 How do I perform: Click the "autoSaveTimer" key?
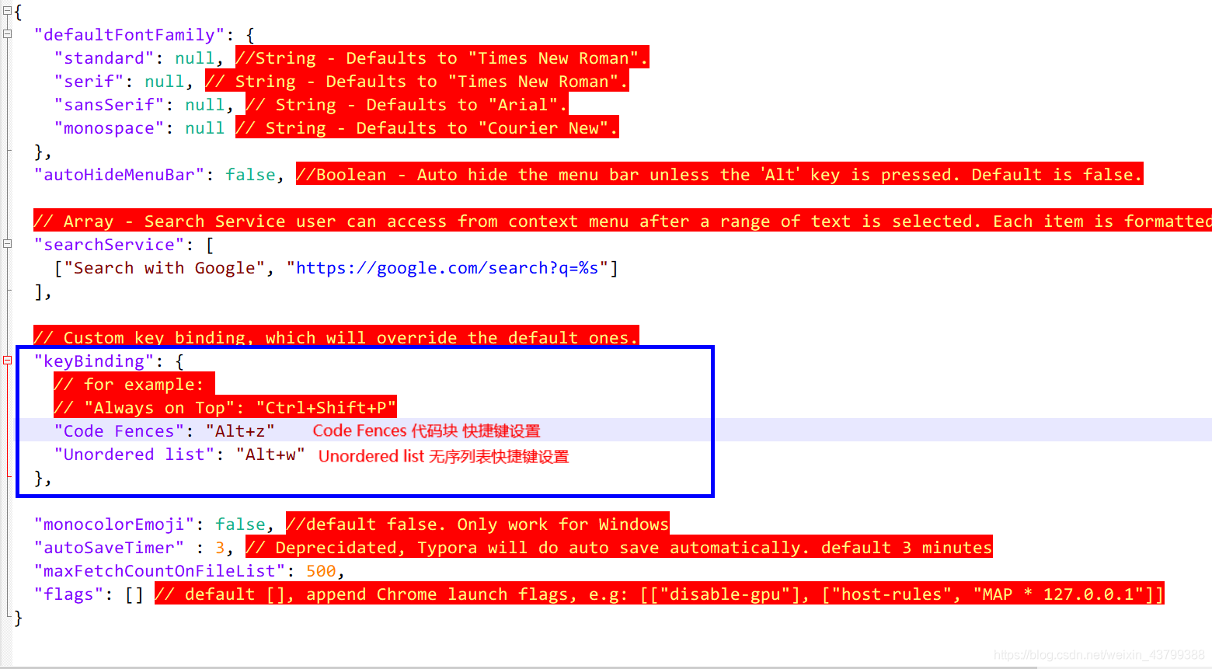coord(109,548)
